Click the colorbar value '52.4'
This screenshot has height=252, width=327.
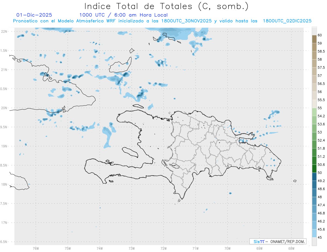[321, 140]
